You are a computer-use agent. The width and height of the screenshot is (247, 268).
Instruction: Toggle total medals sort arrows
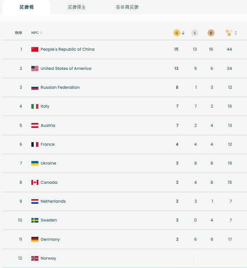(x=236, y=33)
